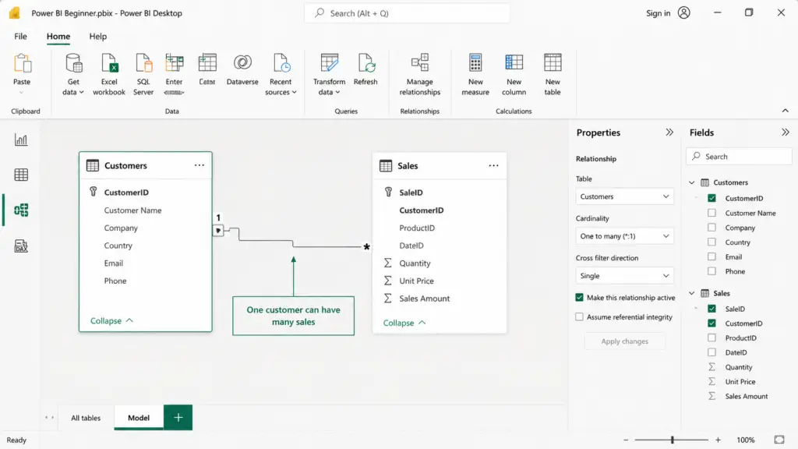Open the Cardinality dropdown
The image size is (798, 449).
click(x=624, y=236)
